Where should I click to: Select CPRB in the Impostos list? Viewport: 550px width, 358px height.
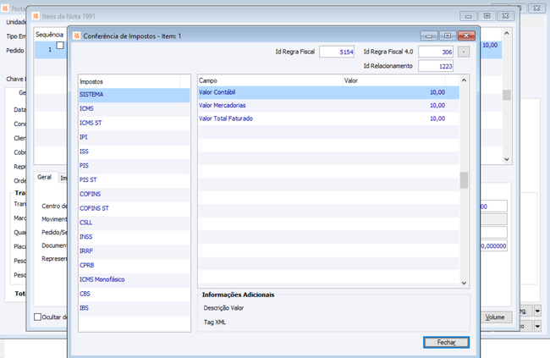[x=135, y=266]
